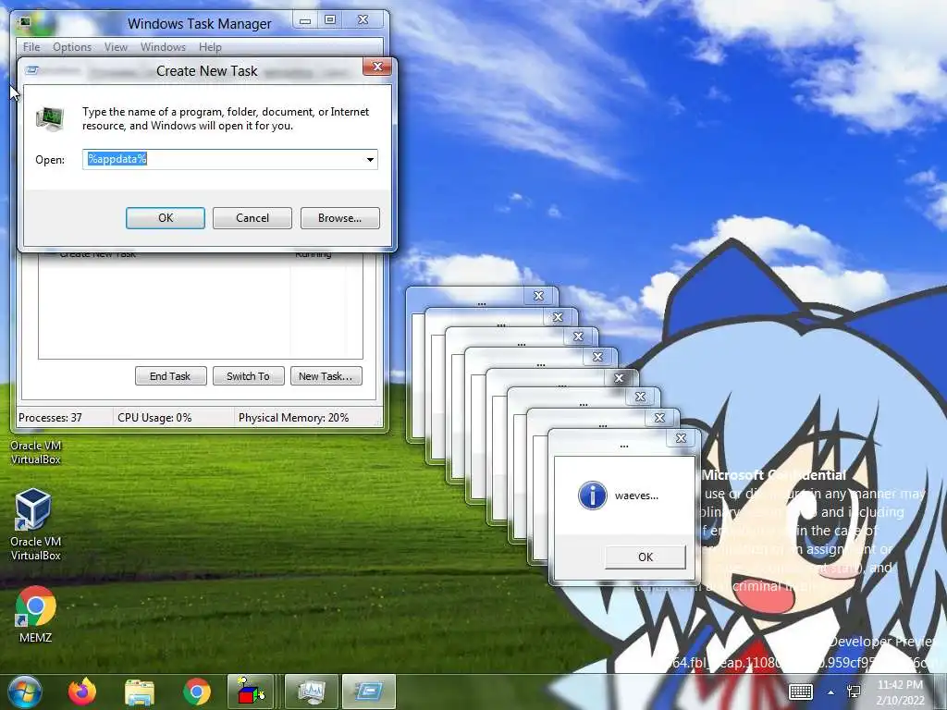
Task: Click the CPU Usage: 0% status text
Action: coord(154,418)
